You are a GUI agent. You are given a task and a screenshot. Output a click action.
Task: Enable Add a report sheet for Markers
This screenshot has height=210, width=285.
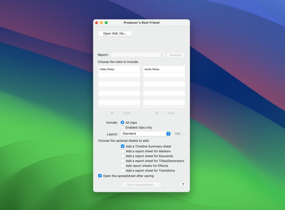pyautogui.click(x=122, y=151)
